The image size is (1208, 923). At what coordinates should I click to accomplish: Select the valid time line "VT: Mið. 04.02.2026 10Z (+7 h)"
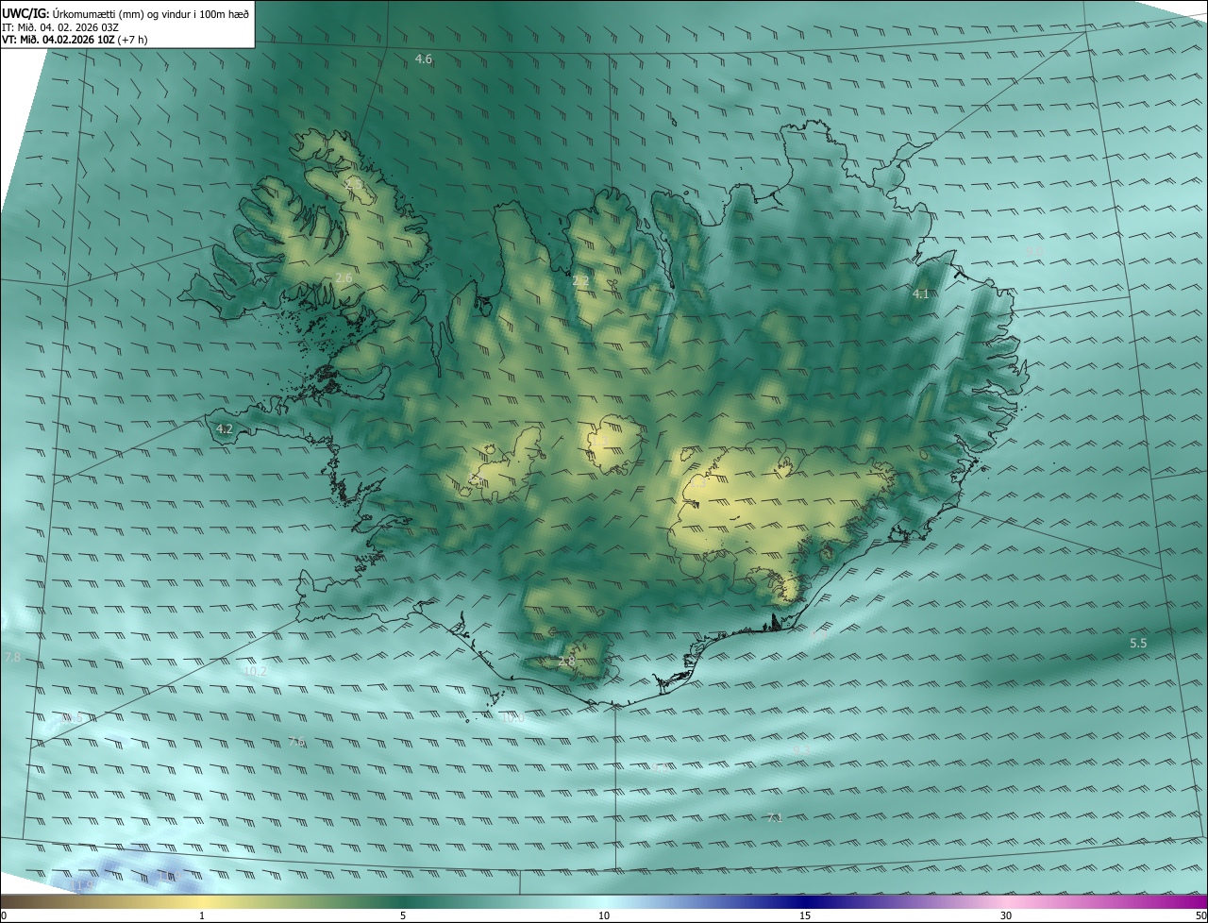click(x=75, y=40)
